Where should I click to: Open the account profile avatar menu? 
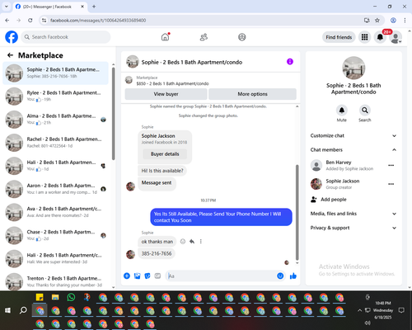coord(396,37)
